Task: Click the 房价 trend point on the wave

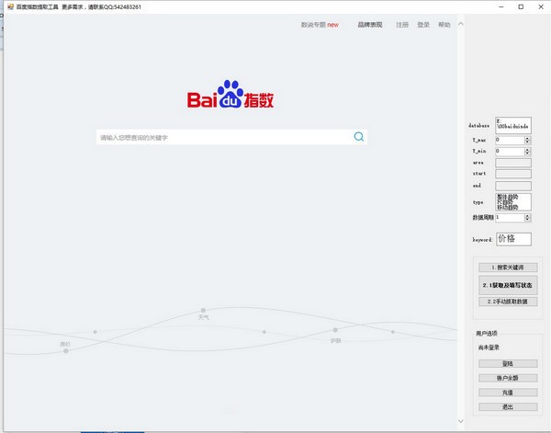Action: coord(66,350)
